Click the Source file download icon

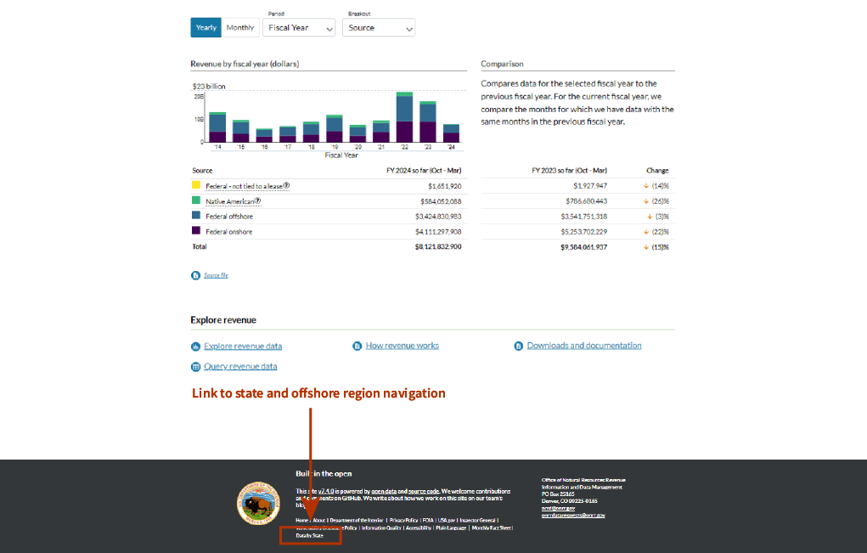(x=195, y=275)
